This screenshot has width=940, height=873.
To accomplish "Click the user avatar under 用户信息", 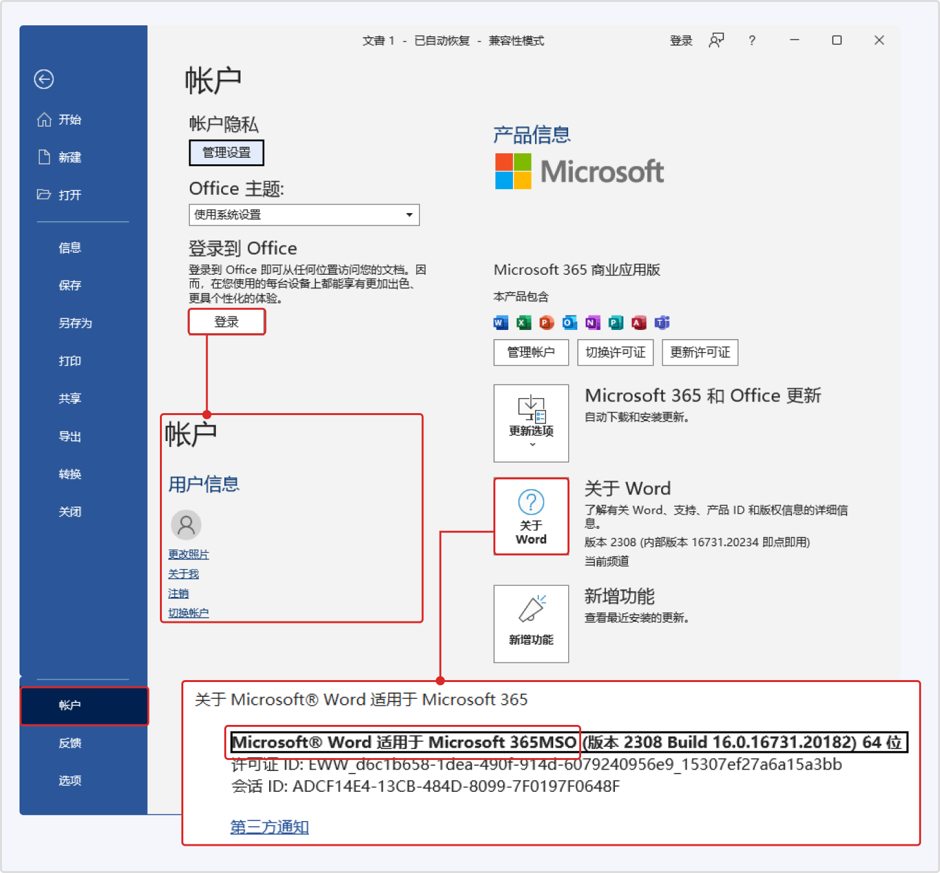I will [187, 525].
